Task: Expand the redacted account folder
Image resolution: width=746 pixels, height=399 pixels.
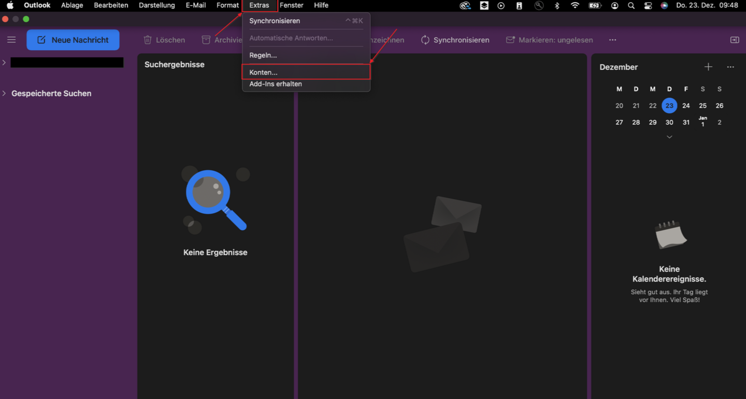Action: click(4, 63)
